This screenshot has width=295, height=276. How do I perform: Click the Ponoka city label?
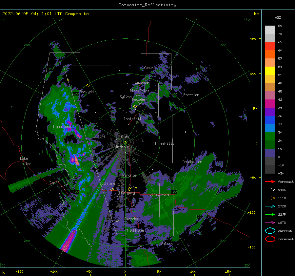149,68
